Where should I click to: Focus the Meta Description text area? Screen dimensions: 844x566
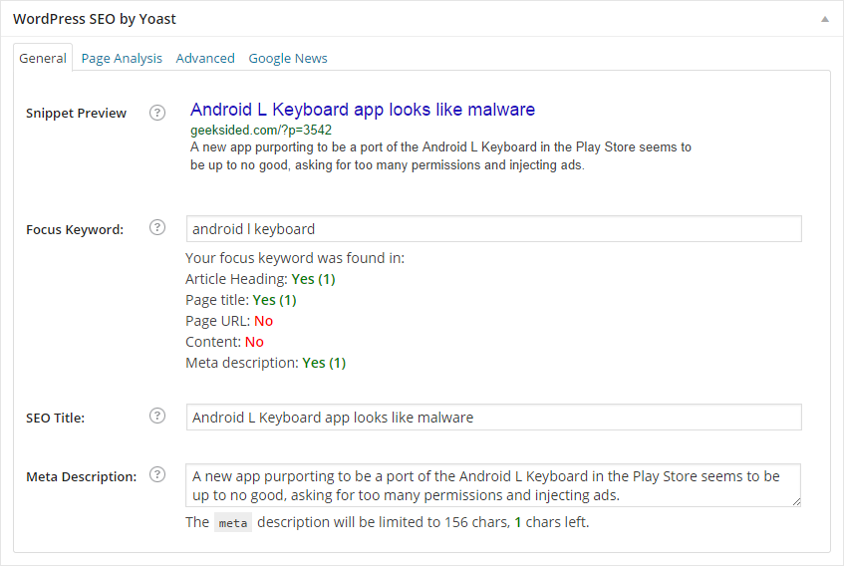[x=493, y=485]
